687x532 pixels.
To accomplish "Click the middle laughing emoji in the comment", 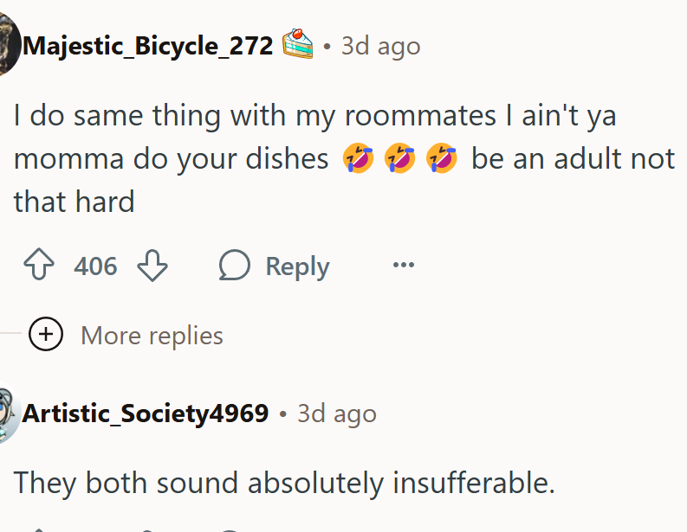I will (399, 159).
